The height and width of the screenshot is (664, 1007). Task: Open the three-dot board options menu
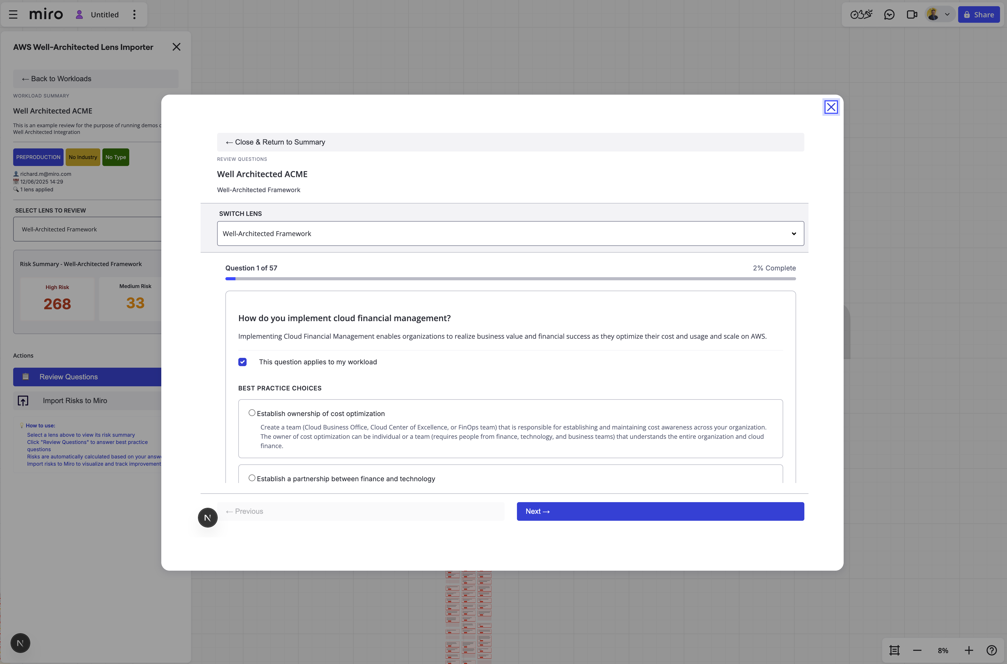tap(134, 14)
